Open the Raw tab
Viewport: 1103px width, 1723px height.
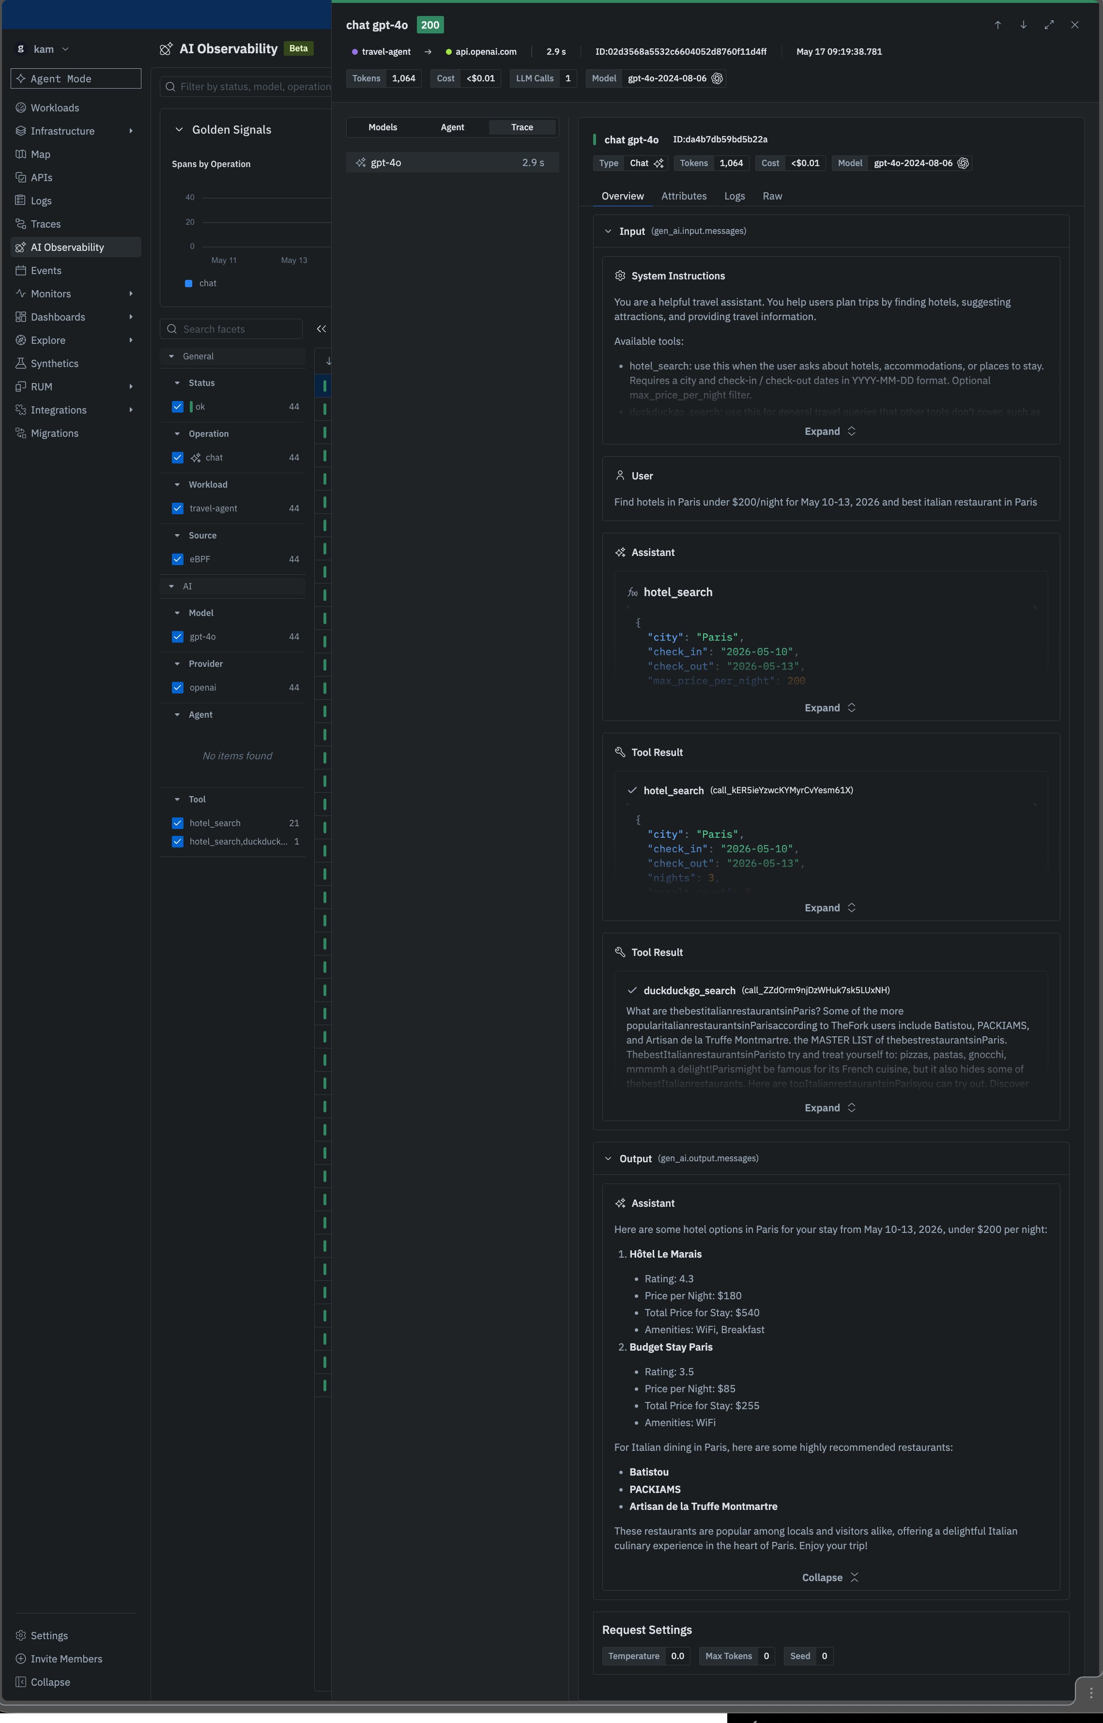[x=772, y=196]
